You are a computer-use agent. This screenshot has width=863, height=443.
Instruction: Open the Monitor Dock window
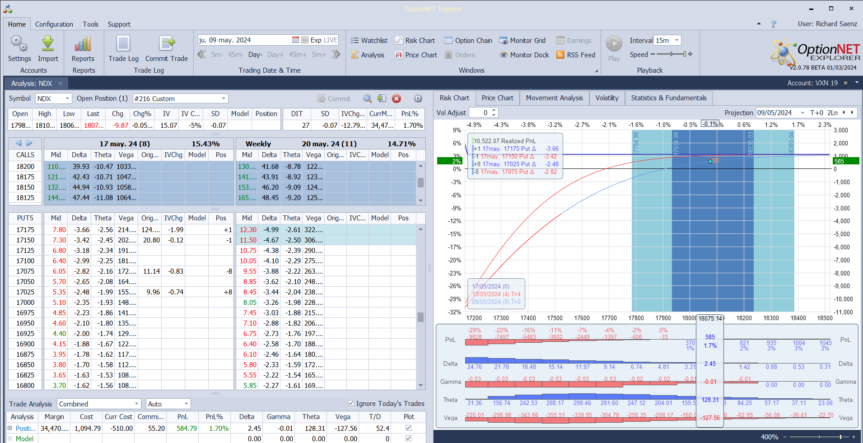point(524,55)
